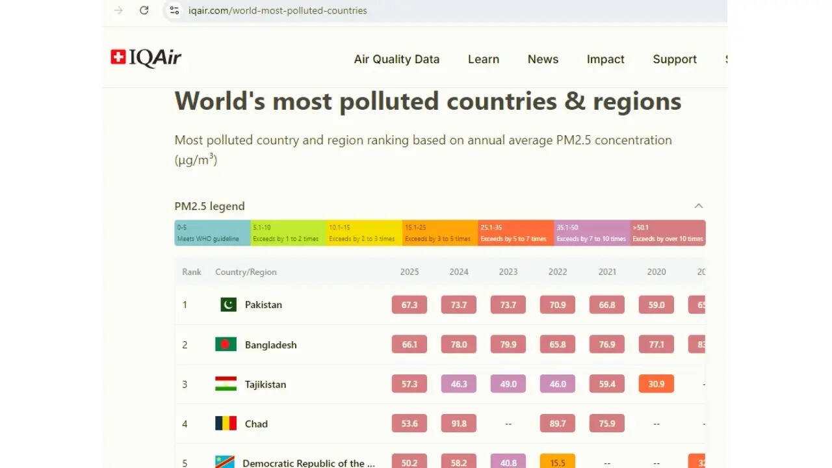Click the 2024 column header
The width and height of the screenshot is (832, 468).
point(459,272)
